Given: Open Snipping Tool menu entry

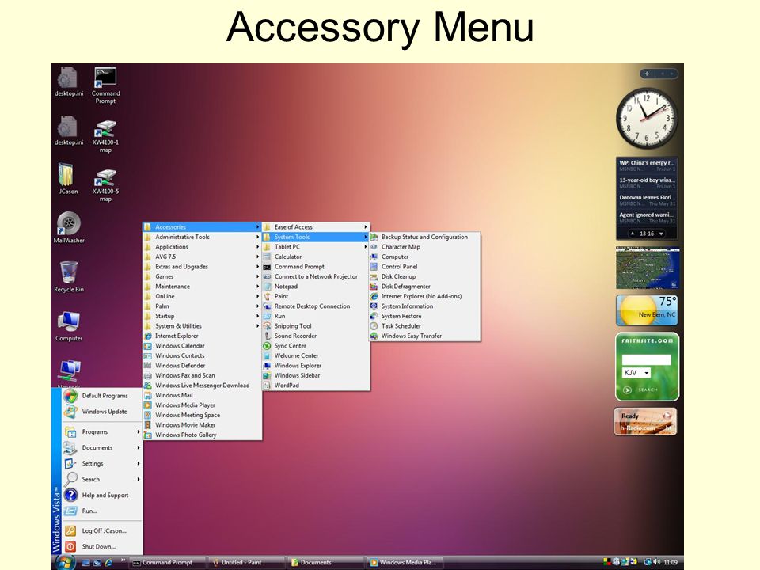Looking at the screenshot, I should pos(316,325).
